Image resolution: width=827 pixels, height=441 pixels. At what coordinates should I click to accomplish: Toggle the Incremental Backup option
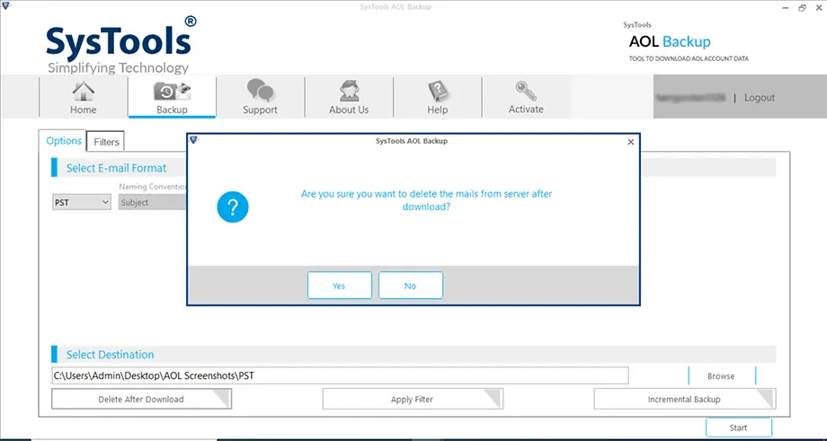(x=685, y=400)
